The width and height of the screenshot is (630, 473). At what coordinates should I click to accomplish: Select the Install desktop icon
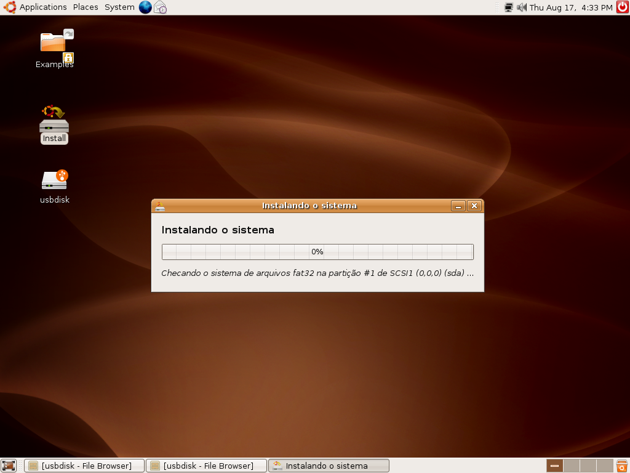[x=54, y=124]
